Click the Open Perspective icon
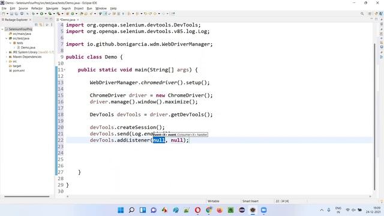 (370, 14)
